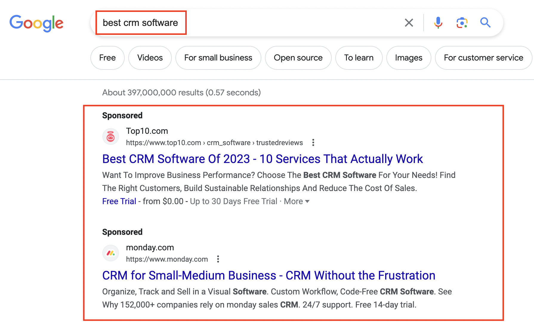Viewport: 534px width, 329px height.
Task: Select the Images filter chip
Action: click(409, 58)
